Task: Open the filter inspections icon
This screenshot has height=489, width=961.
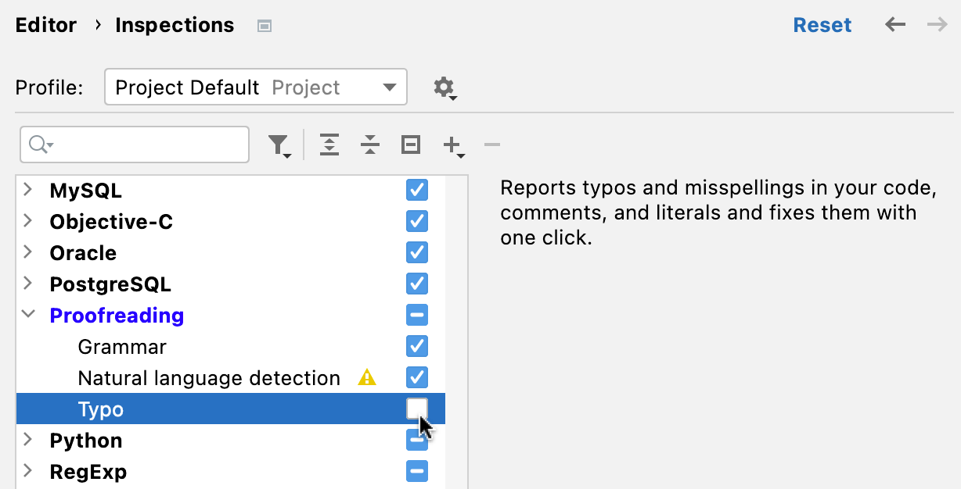Action: 279,145
